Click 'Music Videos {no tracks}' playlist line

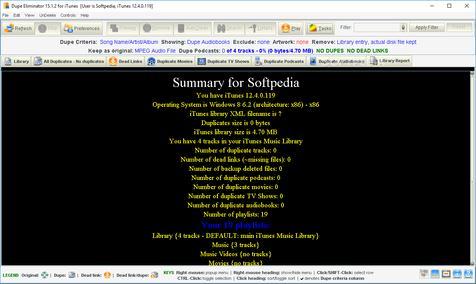(236, 254)
